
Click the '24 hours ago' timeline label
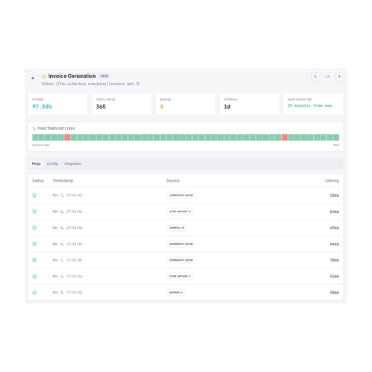point(41,145)
